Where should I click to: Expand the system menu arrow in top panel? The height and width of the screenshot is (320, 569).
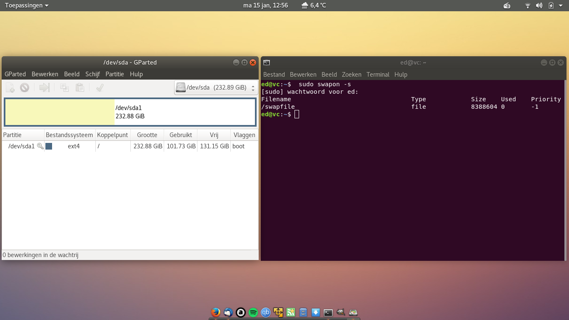[x=561, y=5]
